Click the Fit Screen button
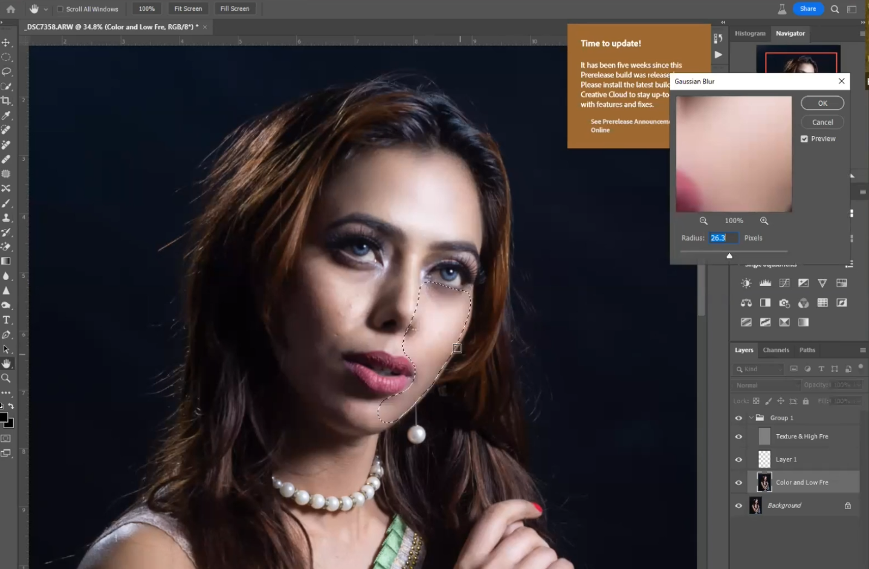The width and height of the screenshot is (869, 569). (188, 8)
